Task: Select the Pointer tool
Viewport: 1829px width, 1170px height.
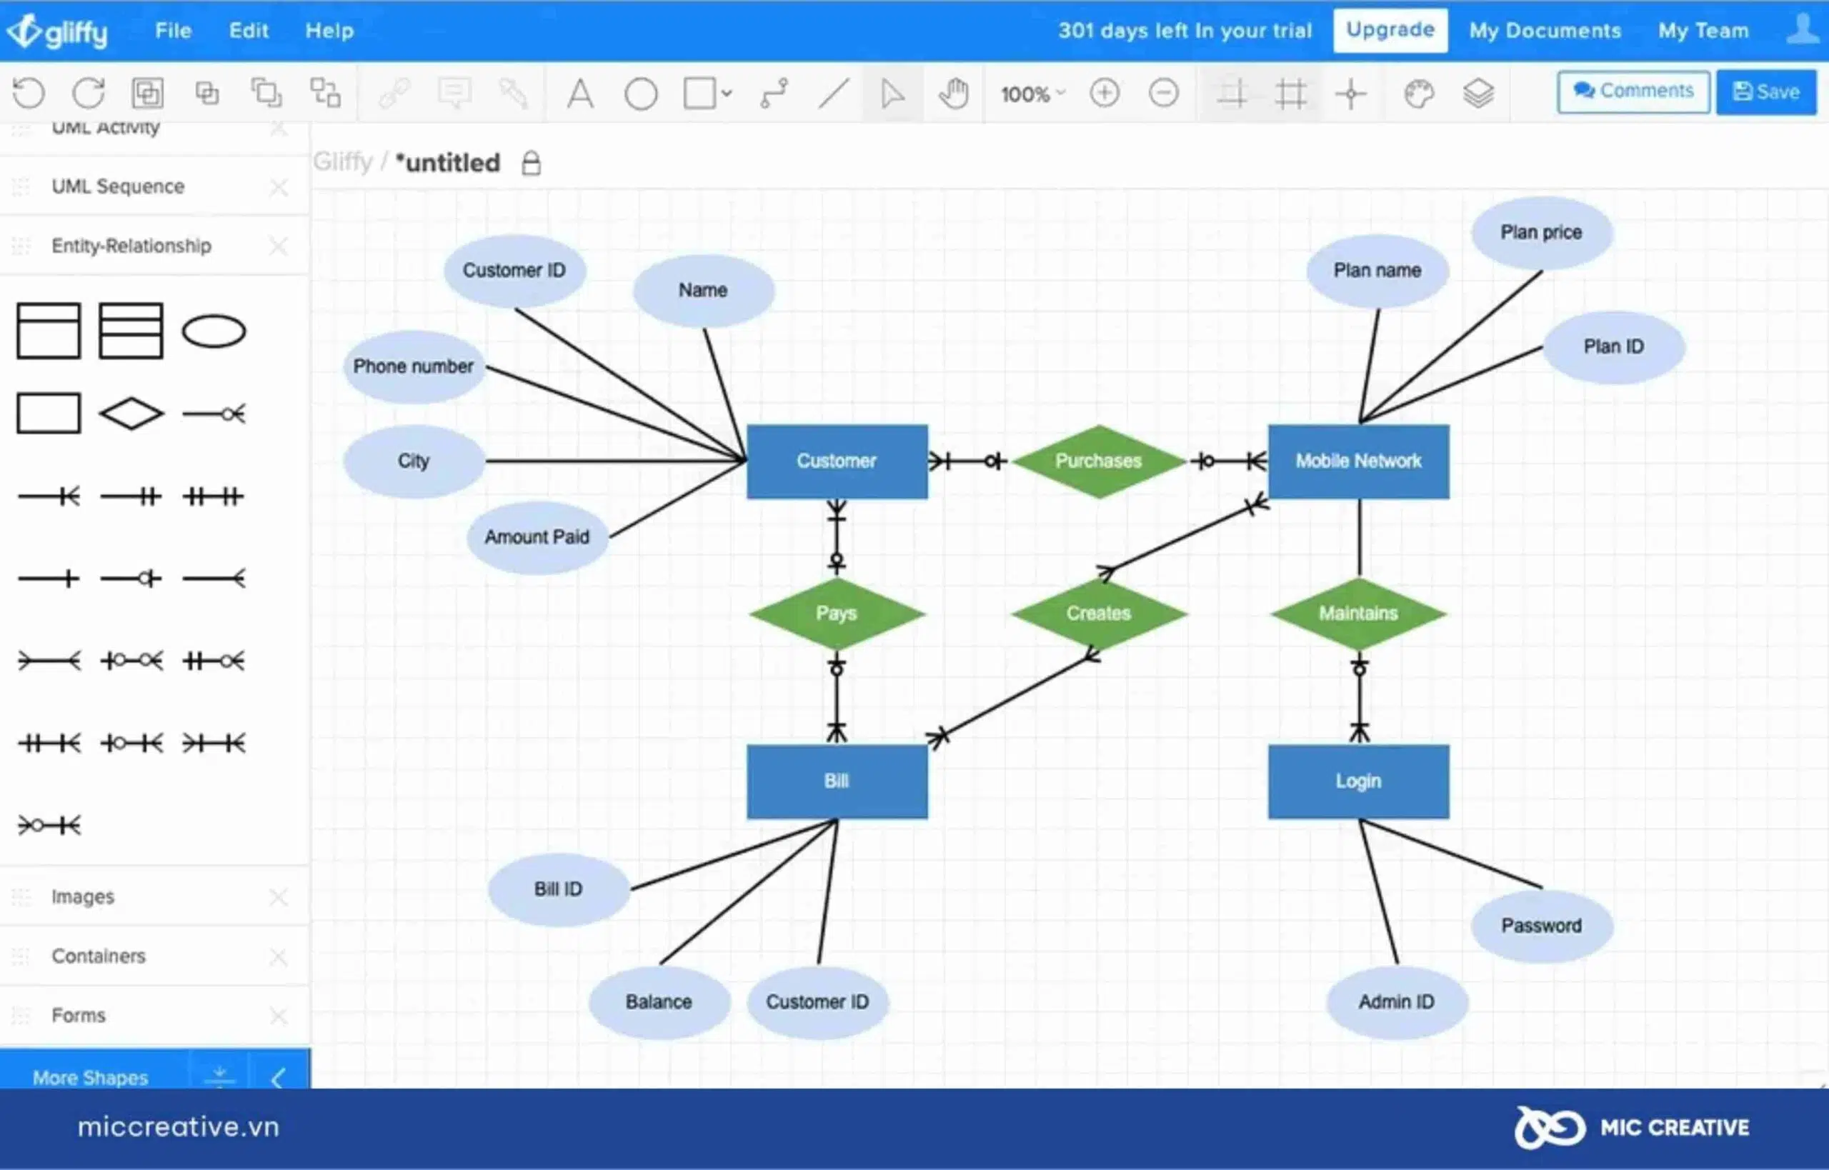Action: (892, 94)
